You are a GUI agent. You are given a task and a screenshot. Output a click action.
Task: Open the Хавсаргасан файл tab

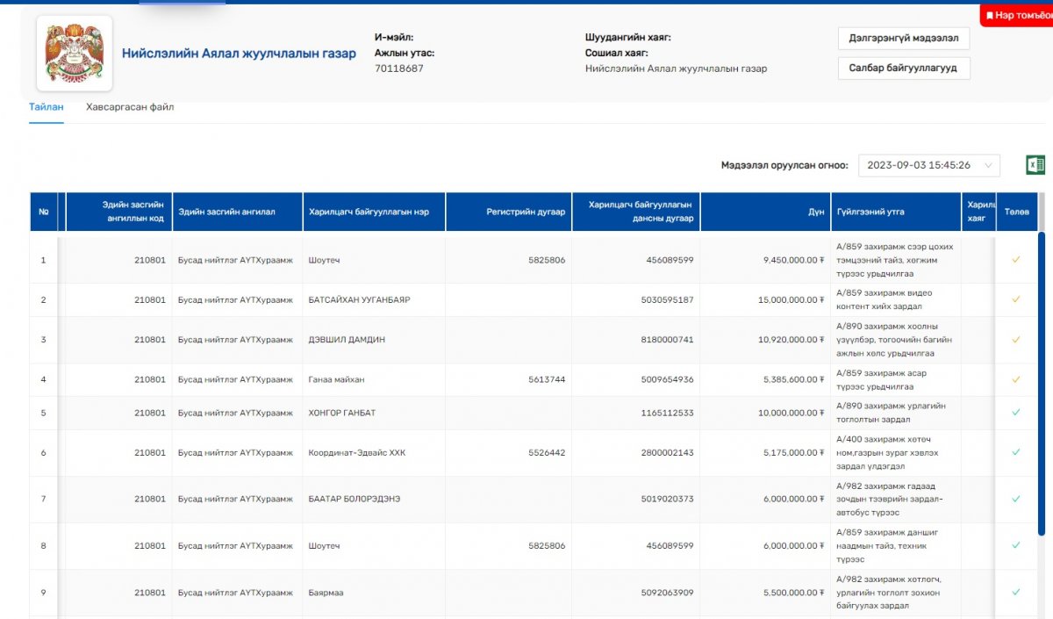[x=130, y=107]
